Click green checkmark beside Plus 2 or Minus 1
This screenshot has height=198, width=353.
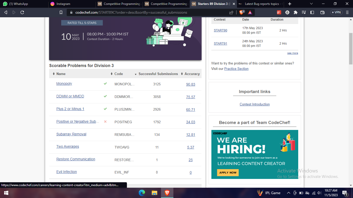[105, 109]
